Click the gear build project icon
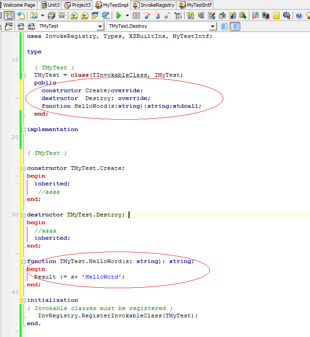Viewport: 310px width, 337px height. click(x=106, y=16)
